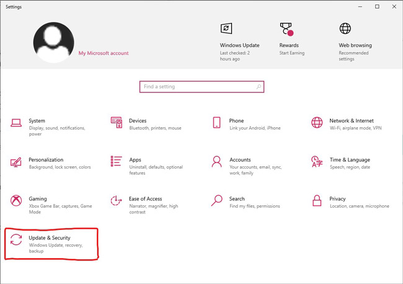Click 'Location, camera, microphone' description
Image resolution: width=403 pixels, height=284 pixels.
pyautogui.click(x=360, y=206)
